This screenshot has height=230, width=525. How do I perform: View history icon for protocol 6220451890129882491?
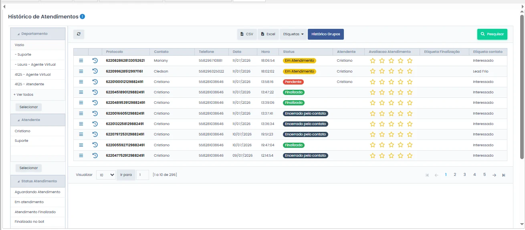tap(95, 92)
